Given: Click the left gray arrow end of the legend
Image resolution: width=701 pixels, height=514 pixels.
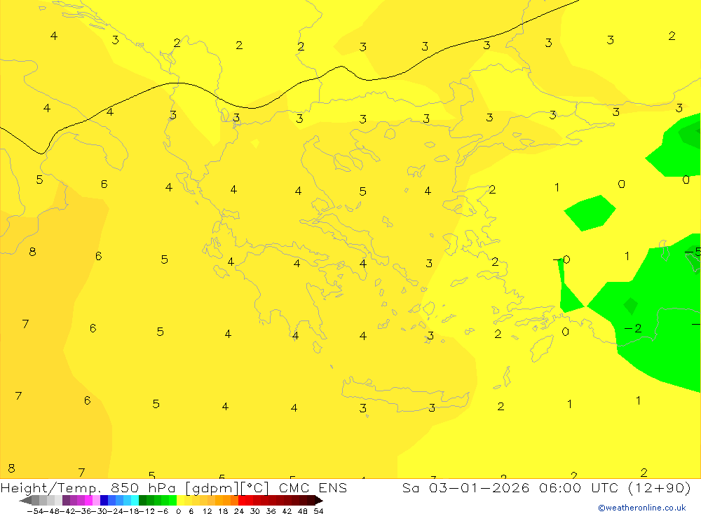Looking at the screenshot, I should tap(25, 500).
